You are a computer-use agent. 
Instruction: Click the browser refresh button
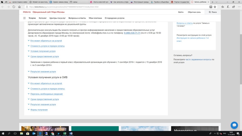pyautogui.click(x=14, y=7)
